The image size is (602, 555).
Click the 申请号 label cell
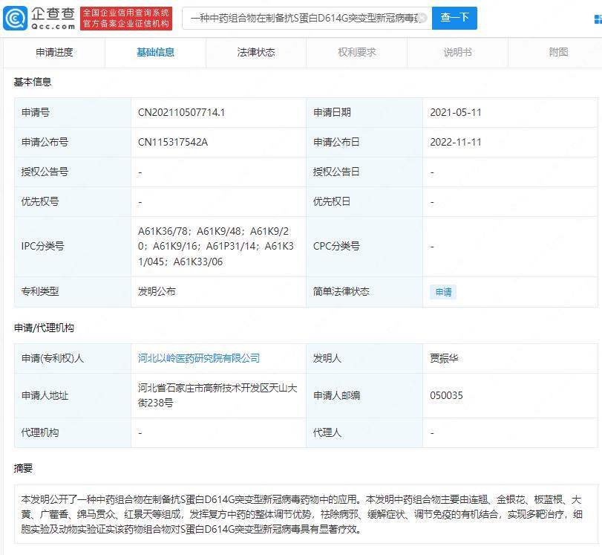point(73,113)
